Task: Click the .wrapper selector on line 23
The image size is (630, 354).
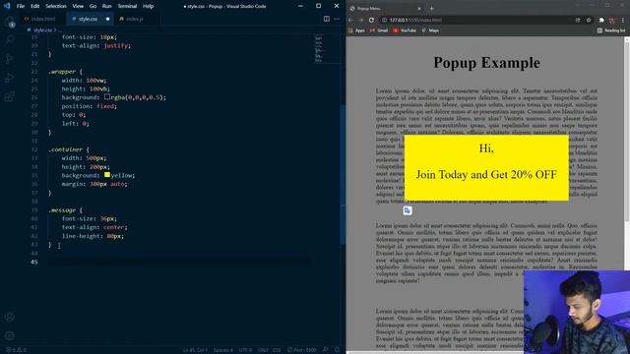Action: [x=62, y=72]
